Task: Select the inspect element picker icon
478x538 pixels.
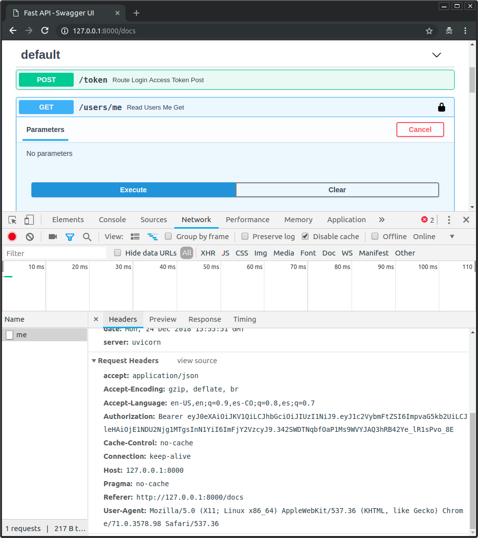Action: pos(12,220)
